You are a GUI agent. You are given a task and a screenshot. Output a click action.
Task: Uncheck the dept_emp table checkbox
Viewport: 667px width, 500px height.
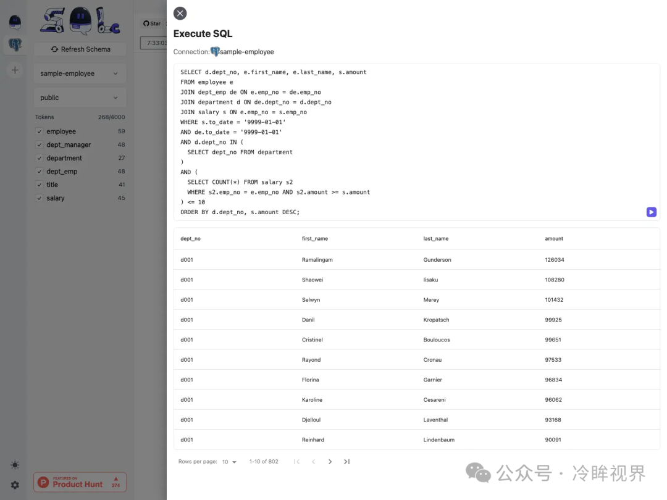tap(39, 172)
